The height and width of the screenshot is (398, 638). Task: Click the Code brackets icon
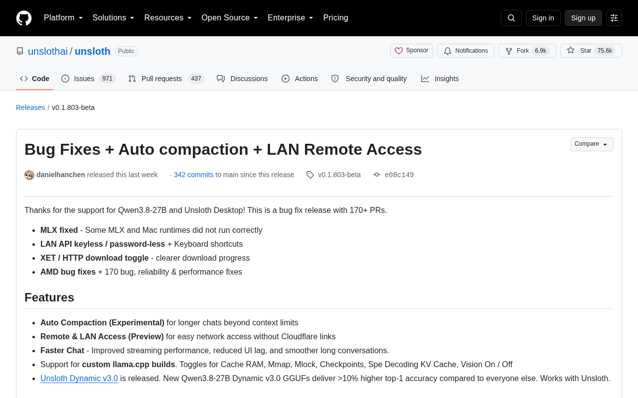(24, 79)
